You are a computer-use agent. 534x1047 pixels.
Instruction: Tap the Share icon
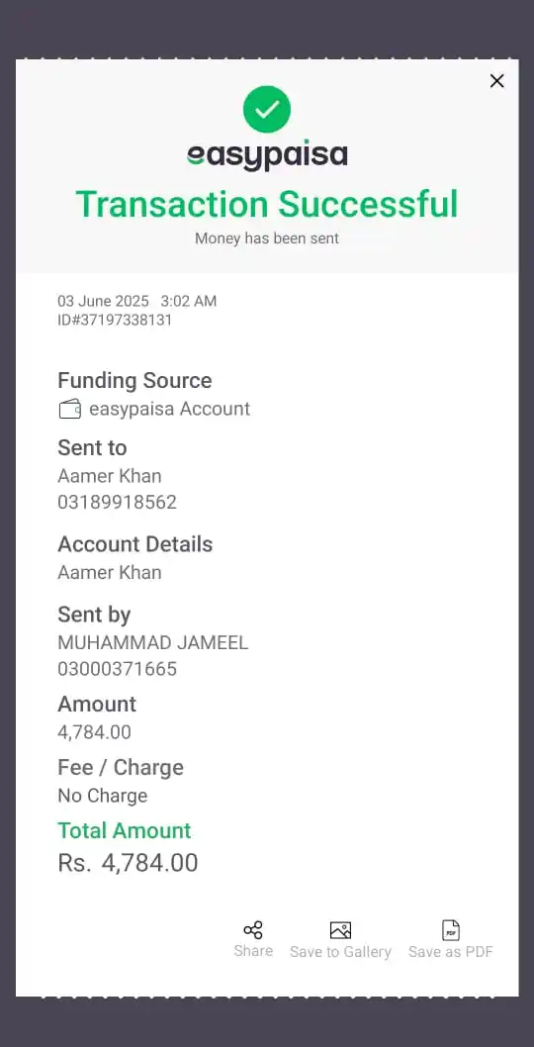[x=253, y=929]
